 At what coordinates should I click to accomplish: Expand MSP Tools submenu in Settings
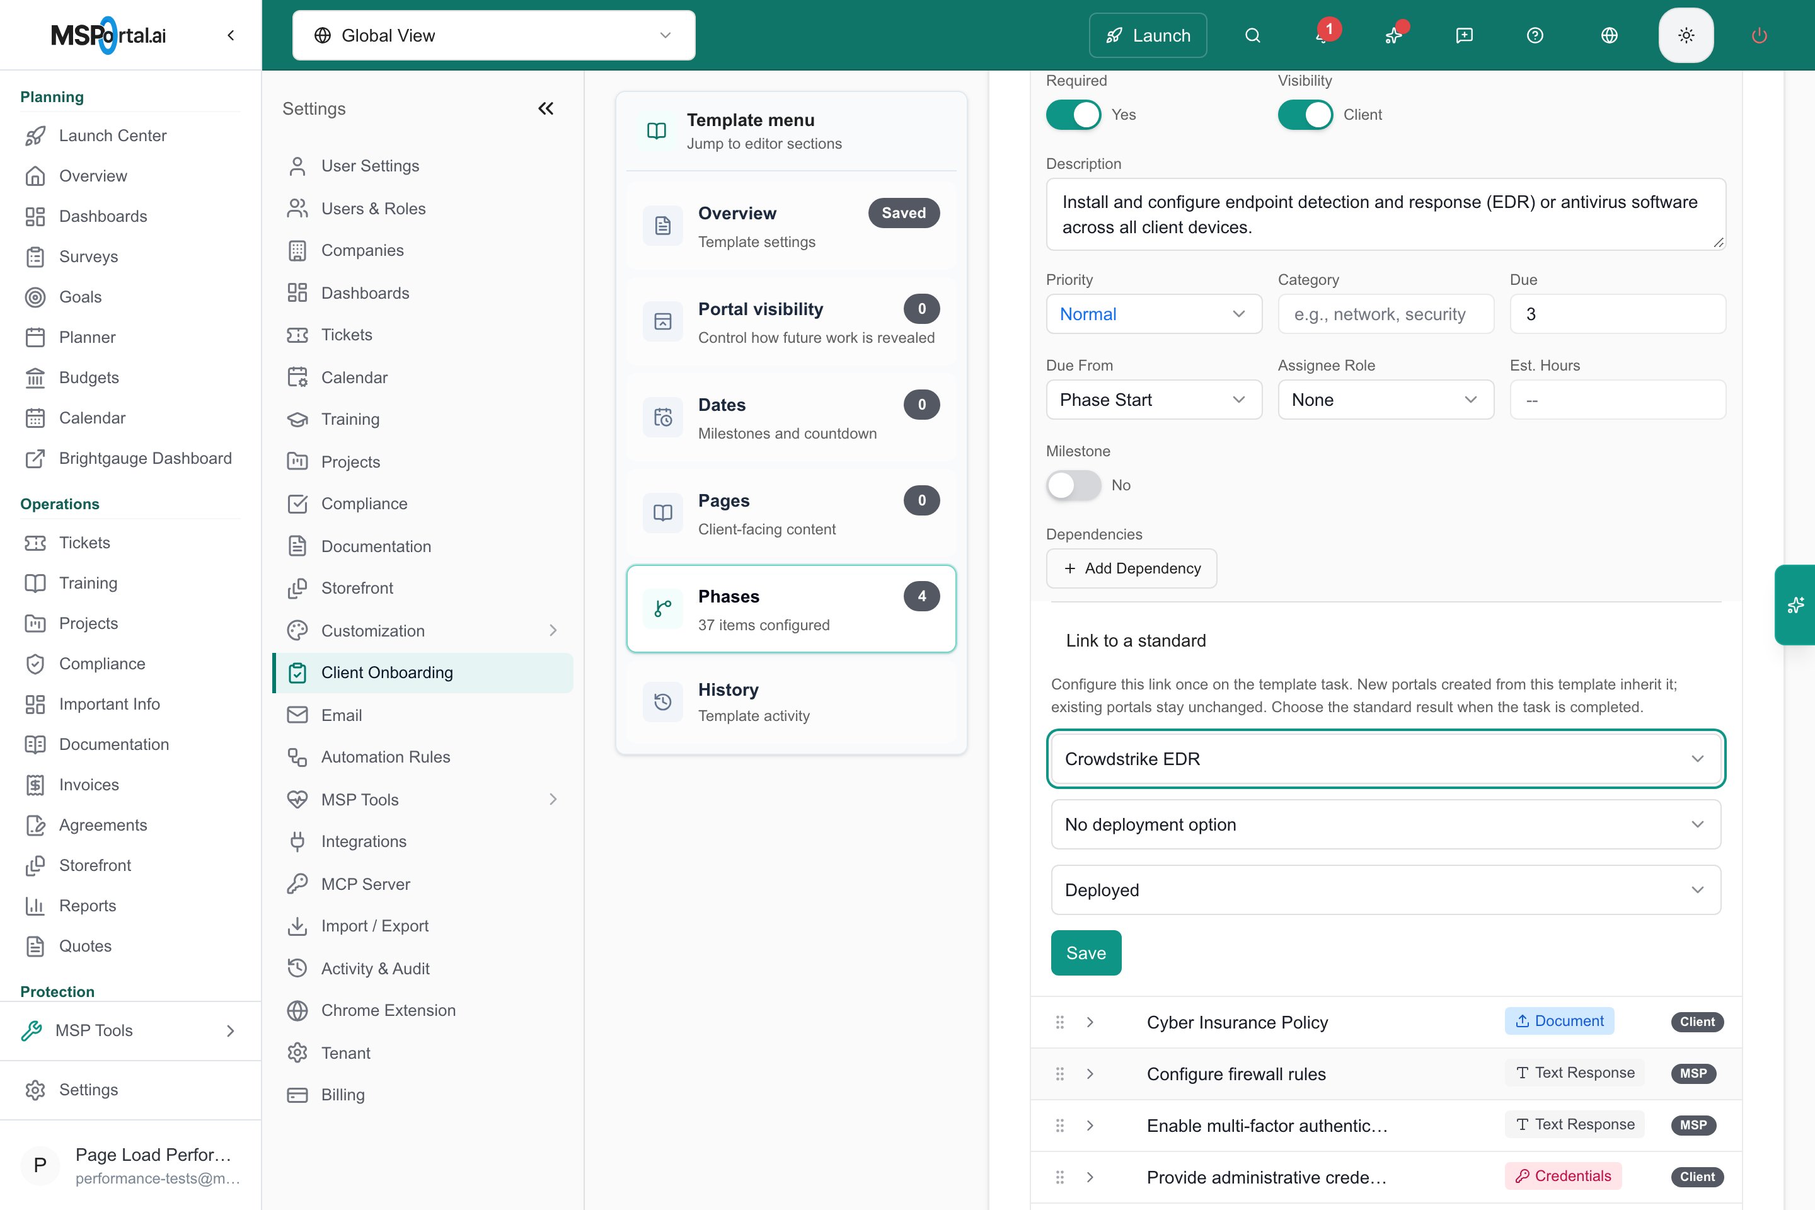tap(553, 800)
